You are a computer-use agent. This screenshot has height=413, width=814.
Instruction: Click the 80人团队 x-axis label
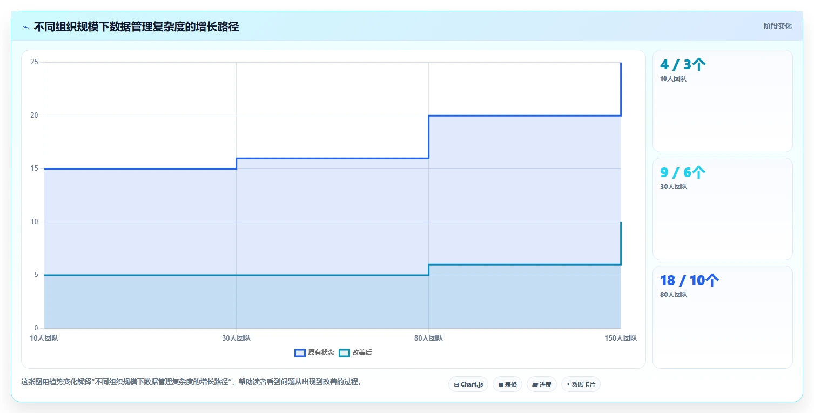tap(428, 338)
